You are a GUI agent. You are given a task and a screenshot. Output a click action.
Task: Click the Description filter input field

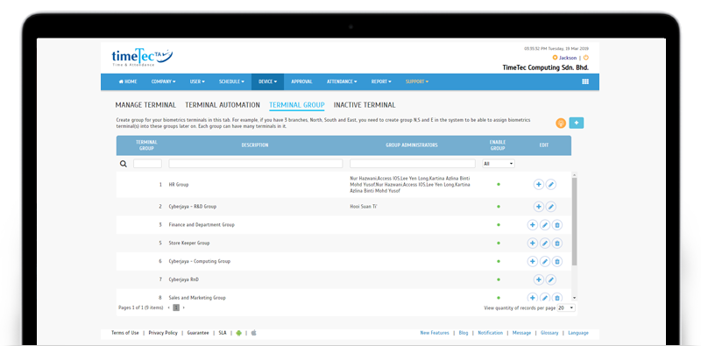click(x=256, y=164)
